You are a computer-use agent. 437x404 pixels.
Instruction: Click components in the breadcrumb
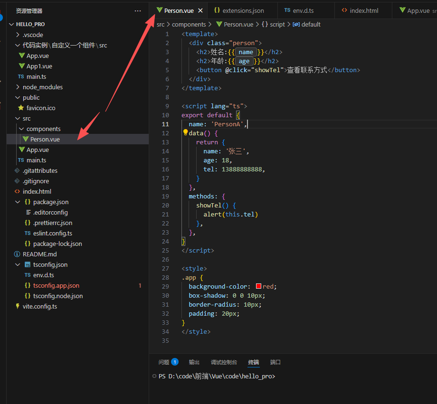189,25
